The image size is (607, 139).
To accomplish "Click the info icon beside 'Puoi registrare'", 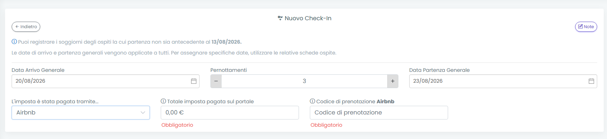I will [x=14, y=42].
